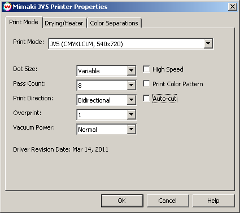This screenshot has width=240, height=213.
Task: Click the Cancel button
Action: point(168,201)
